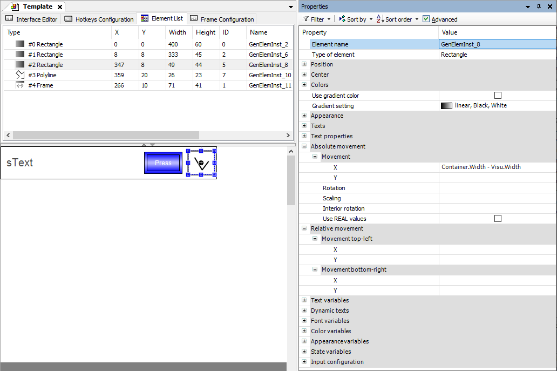Viewport: 557px width, 371px height.
Task: Expand the Position property group
Action: pyautogui.click(x=305, y=64)
